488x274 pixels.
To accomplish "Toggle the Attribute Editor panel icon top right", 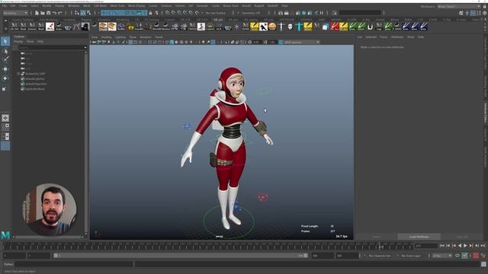I will coord(473,13).
